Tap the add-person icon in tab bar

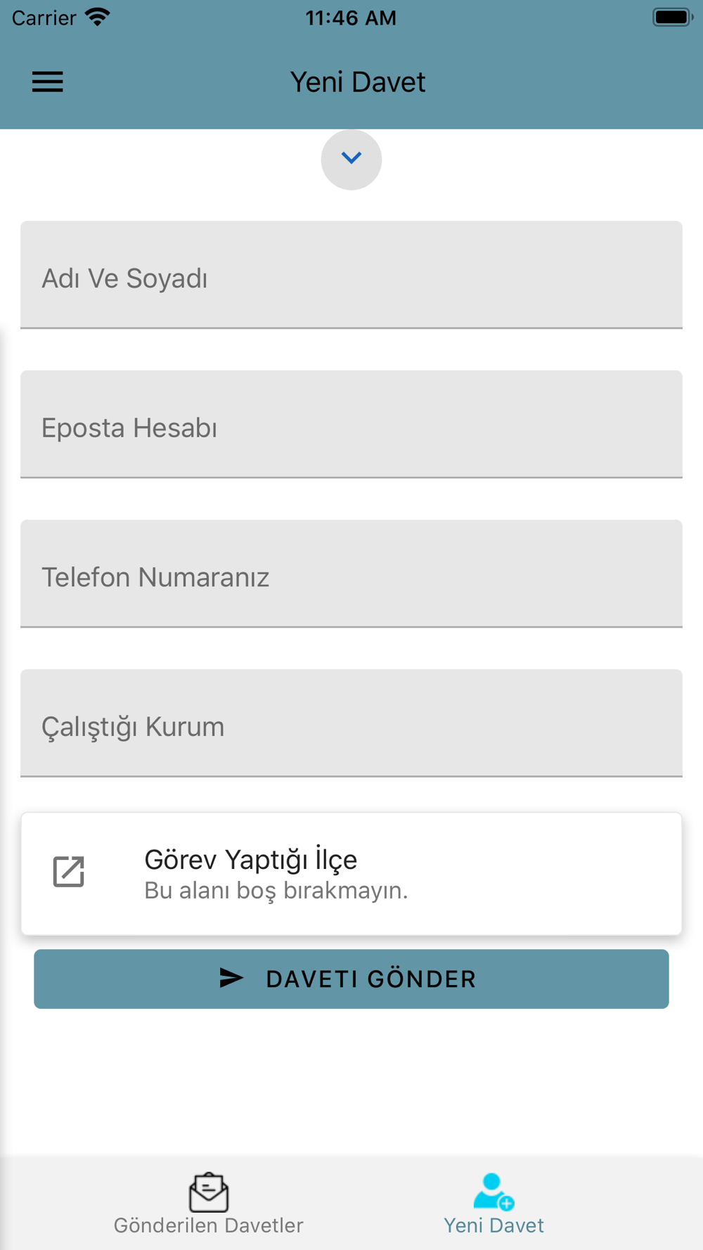tap(494, 1191)
